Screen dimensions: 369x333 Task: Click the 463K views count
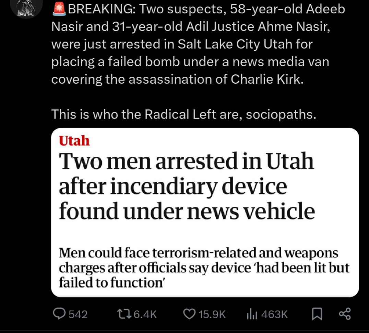(274, 314)
